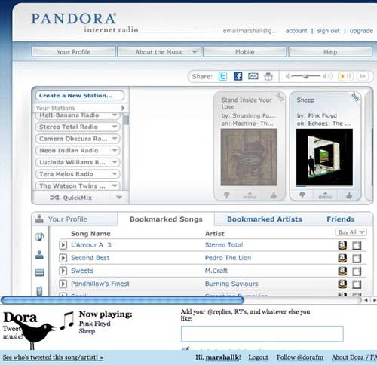This screenshot has width=377, height=365.
Task: Expand the QuickMix dropdown arrow
Action: pyautogui.click(x=119, y=198)
